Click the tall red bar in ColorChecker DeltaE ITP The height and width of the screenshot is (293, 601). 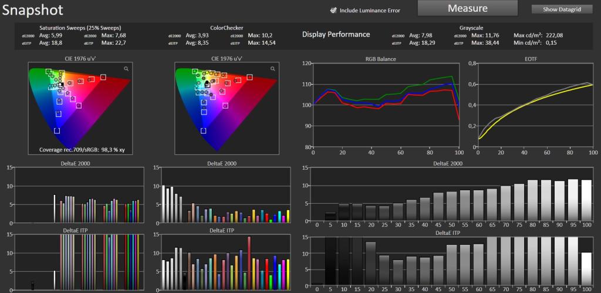[x=249, y=262]
